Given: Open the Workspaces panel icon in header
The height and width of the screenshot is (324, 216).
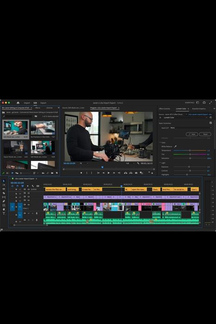Looking at the screenshot, I should coord(197,102).
